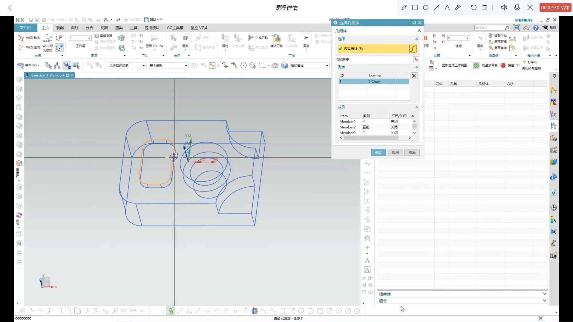Open the 文件(F) menu
Screen dimensions: 573x322
pyautogui.click(x=25, y=28)
